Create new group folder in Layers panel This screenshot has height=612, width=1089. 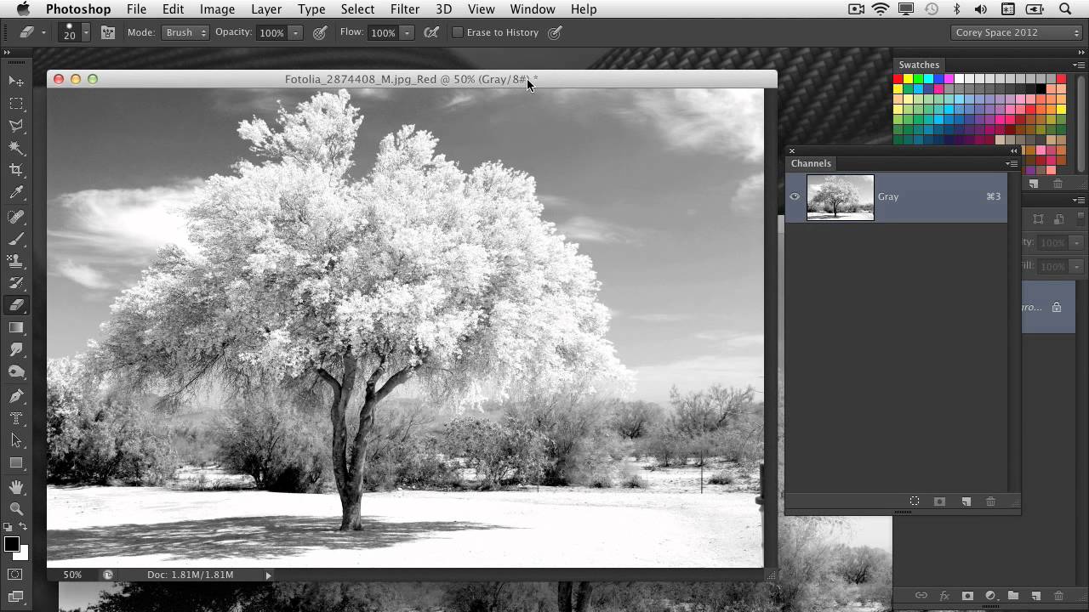point(1013,596)
